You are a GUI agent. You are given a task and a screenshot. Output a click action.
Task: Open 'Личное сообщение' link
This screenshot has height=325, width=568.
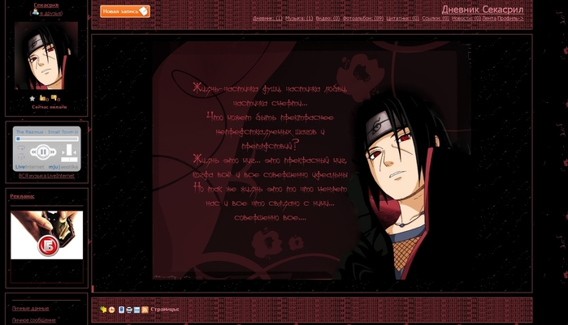click(x=33, y=320)
